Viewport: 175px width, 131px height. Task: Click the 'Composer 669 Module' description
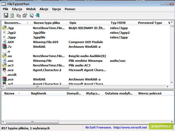point(86,42)
